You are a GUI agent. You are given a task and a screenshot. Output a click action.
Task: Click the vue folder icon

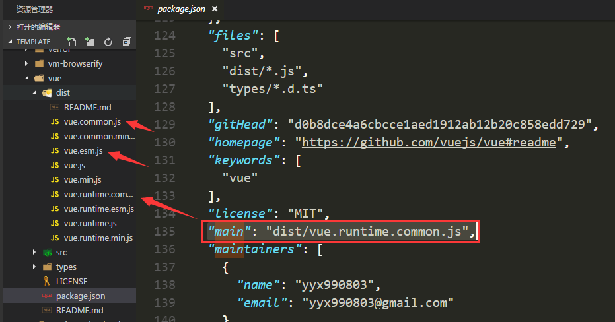(x=39, y=78)
